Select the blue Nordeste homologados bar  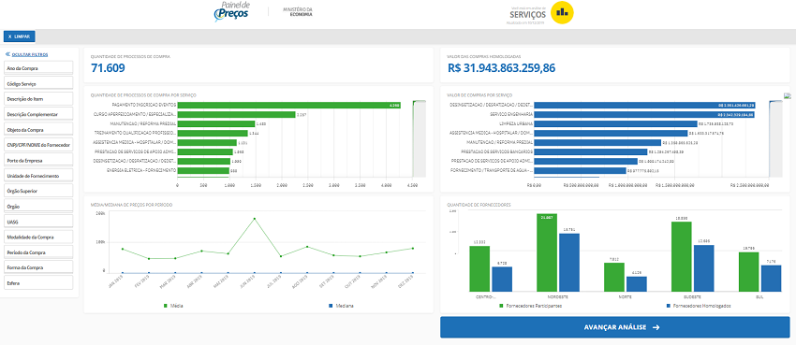coord(569,263)
